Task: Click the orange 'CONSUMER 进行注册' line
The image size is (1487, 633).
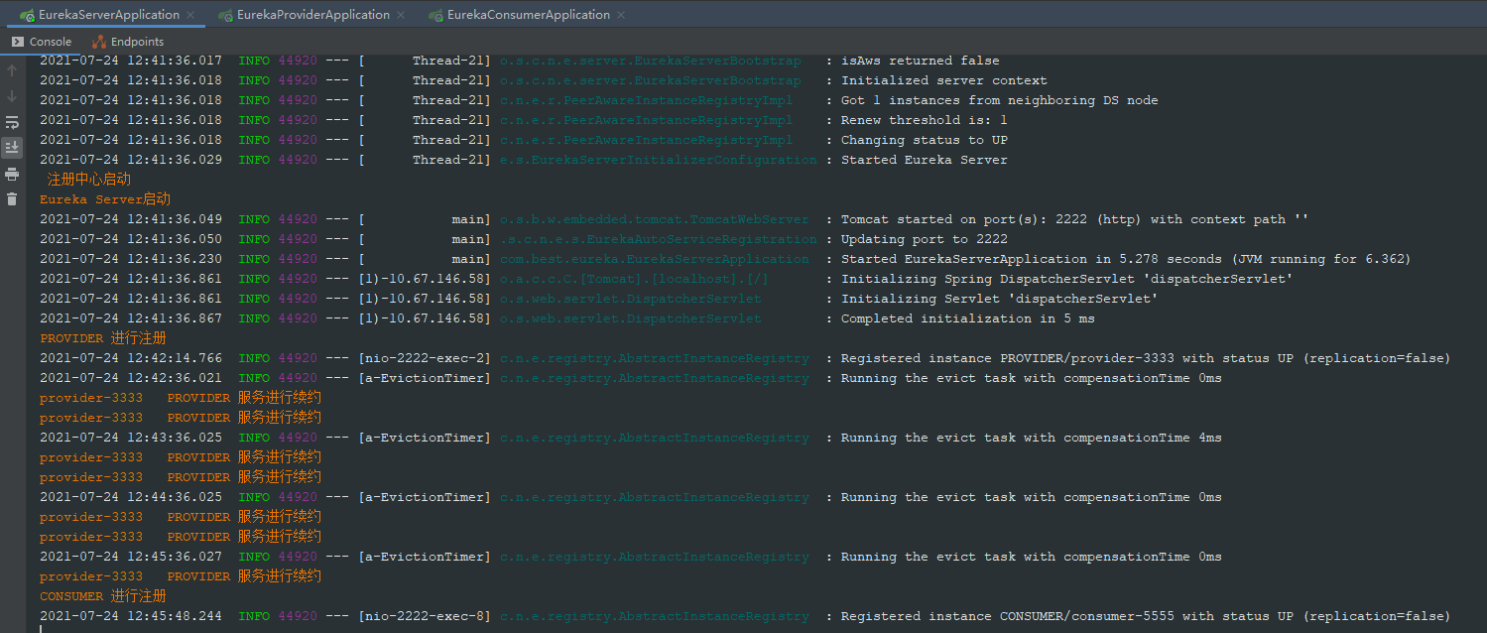Action: [103, 596]
